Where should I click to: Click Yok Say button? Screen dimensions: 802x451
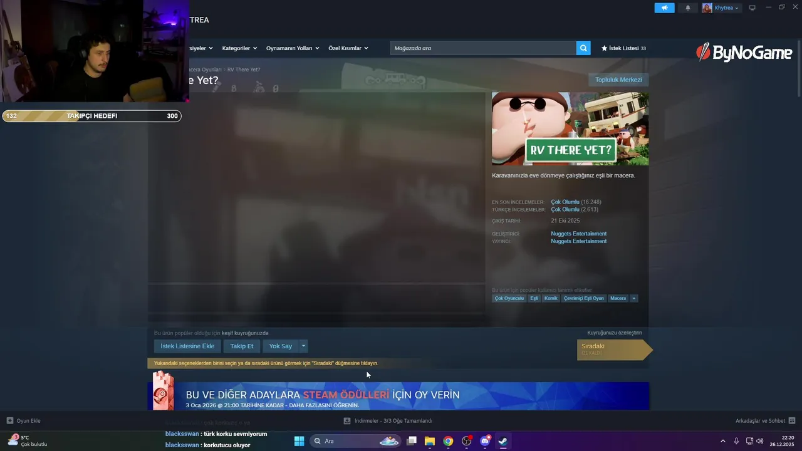pos(280,346)
